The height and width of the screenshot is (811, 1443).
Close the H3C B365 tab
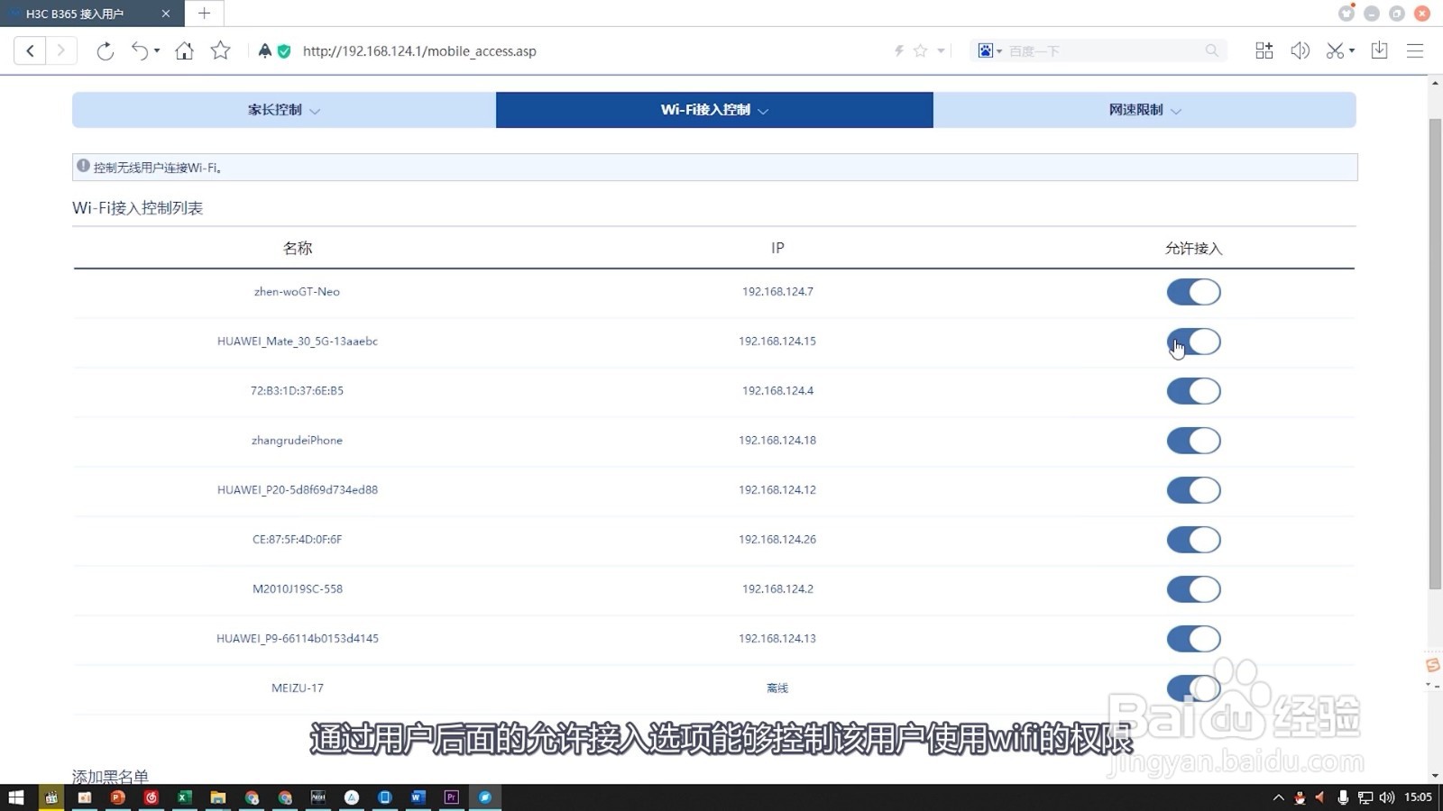click(165, 14)
